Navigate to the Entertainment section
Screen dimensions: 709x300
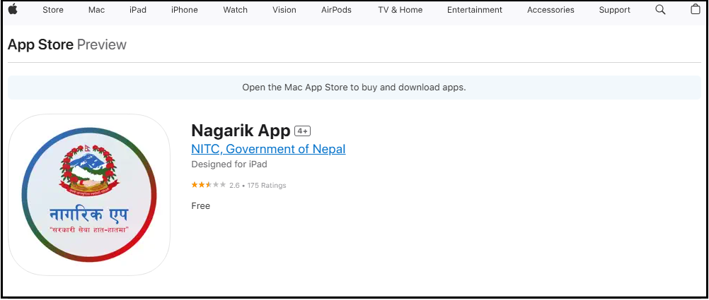(475, 10)
